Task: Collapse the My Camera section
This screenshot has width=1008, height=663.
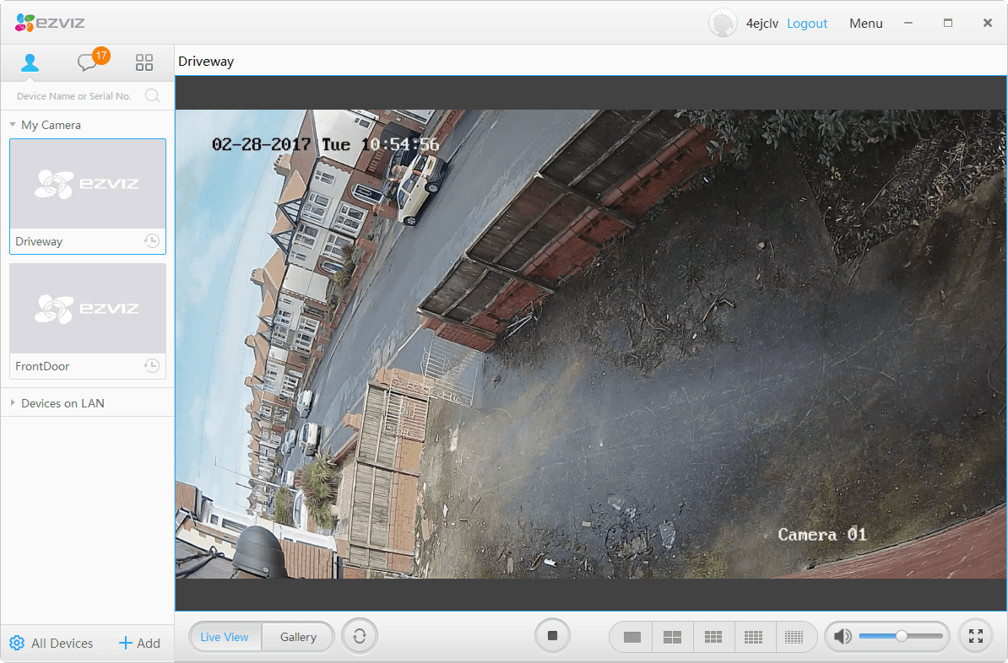Action: [14, 125]
